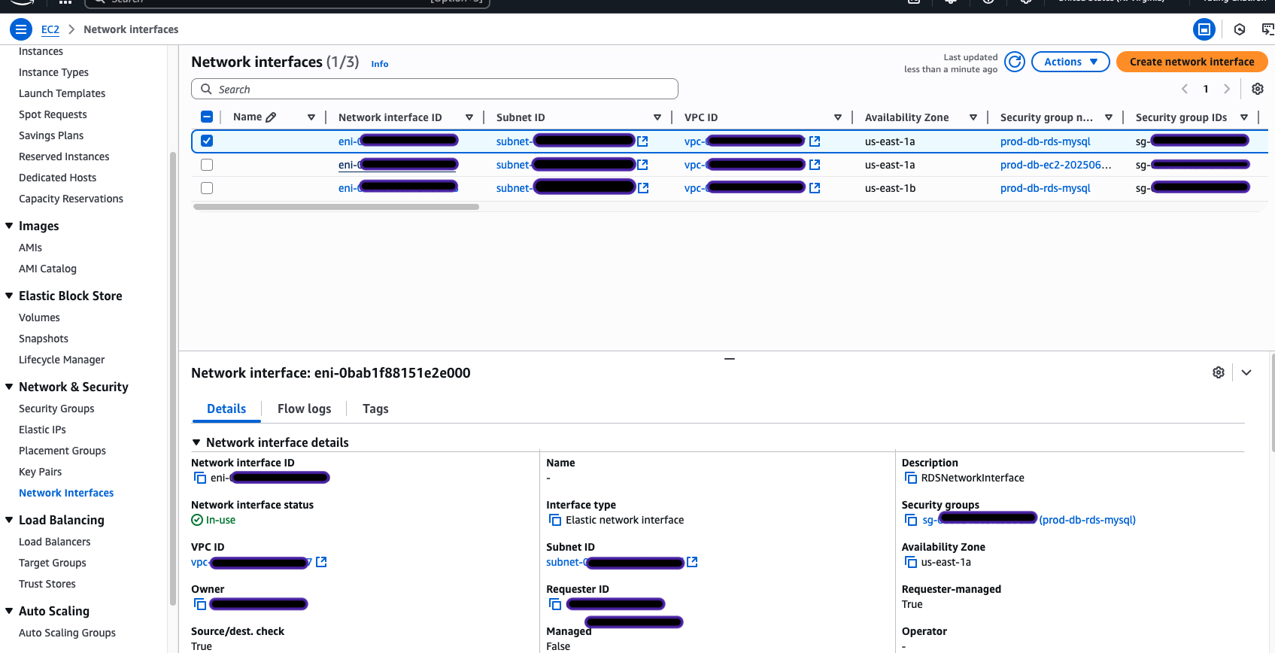
Task: Open external link next to details Subnet ID
Action: 692,562
